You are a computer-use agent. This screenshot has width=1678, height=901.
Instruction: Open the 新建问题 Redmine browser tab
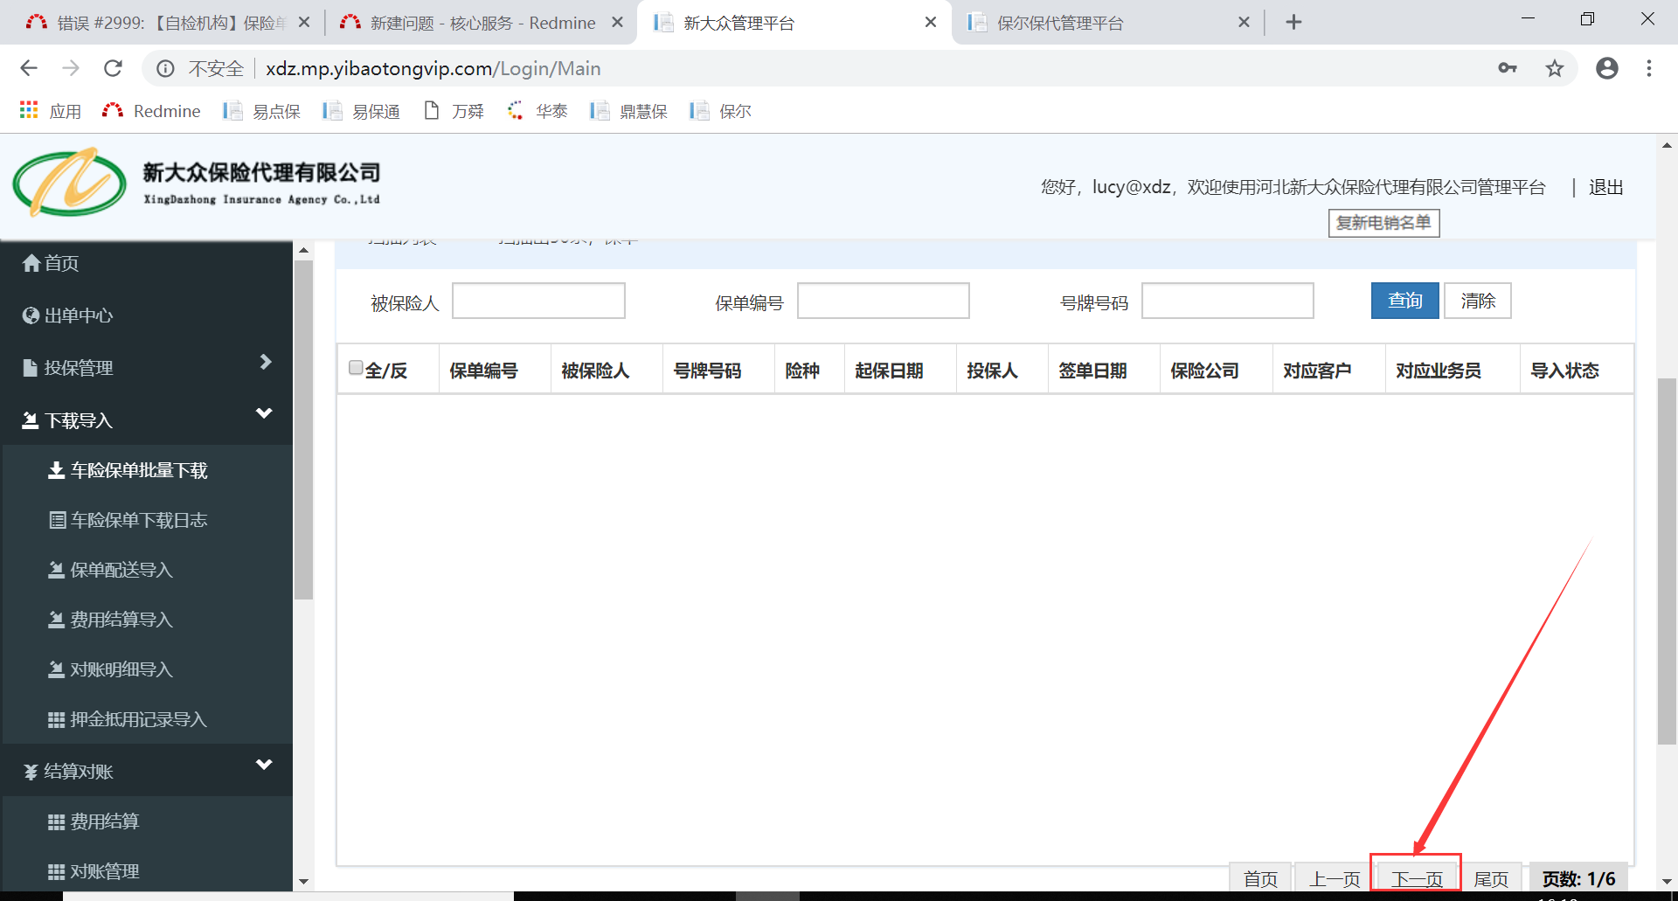pyautogui.click(x=482, y=23)
